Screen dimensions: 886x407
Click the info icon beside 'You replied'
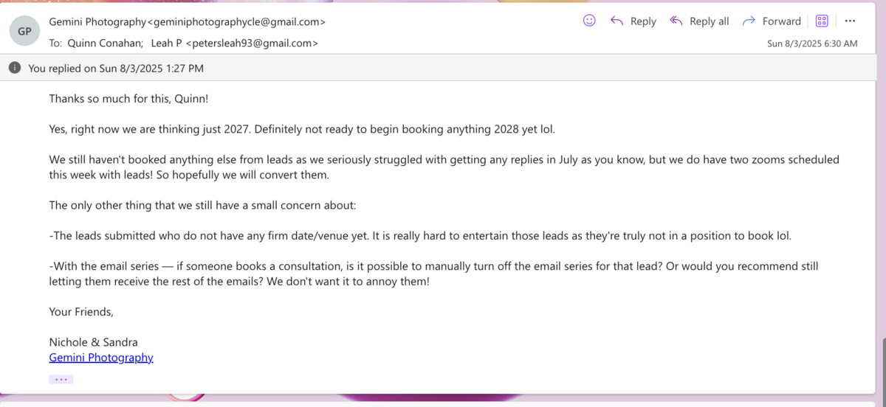[x=15, y=68]
